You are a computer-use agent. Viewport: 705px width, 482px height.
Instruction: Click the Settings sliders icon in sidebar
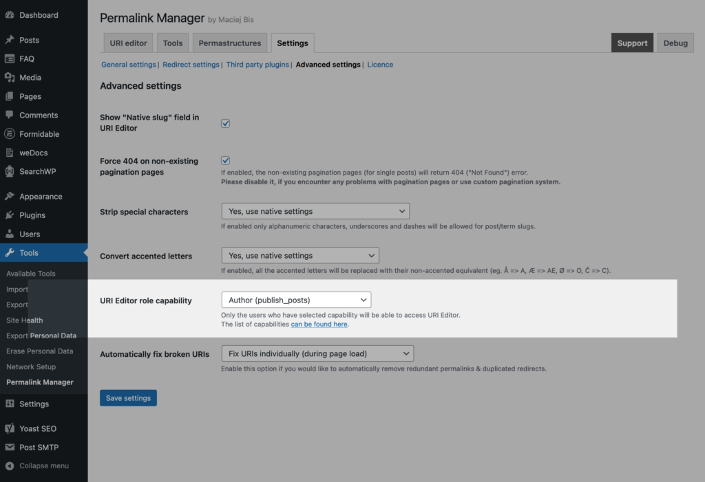(x=10, y=404)
